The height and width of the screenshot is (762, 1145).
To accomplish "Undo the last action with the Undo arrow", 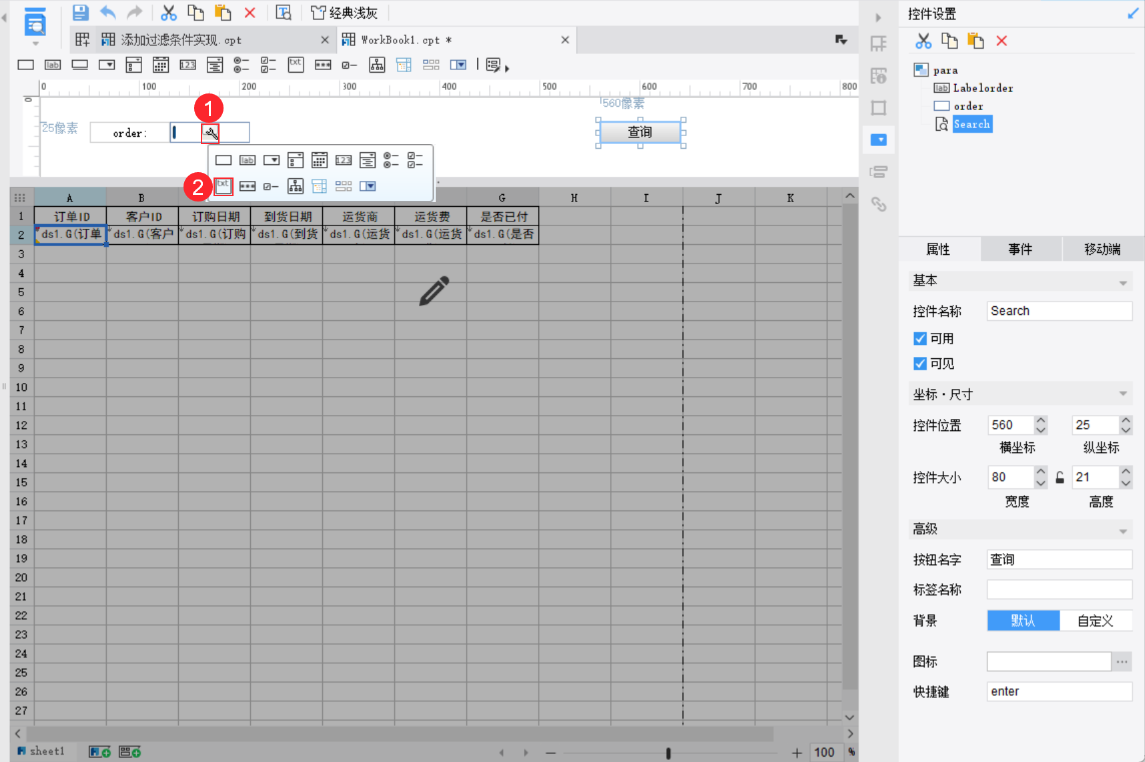I will click(x=108, y=13).
